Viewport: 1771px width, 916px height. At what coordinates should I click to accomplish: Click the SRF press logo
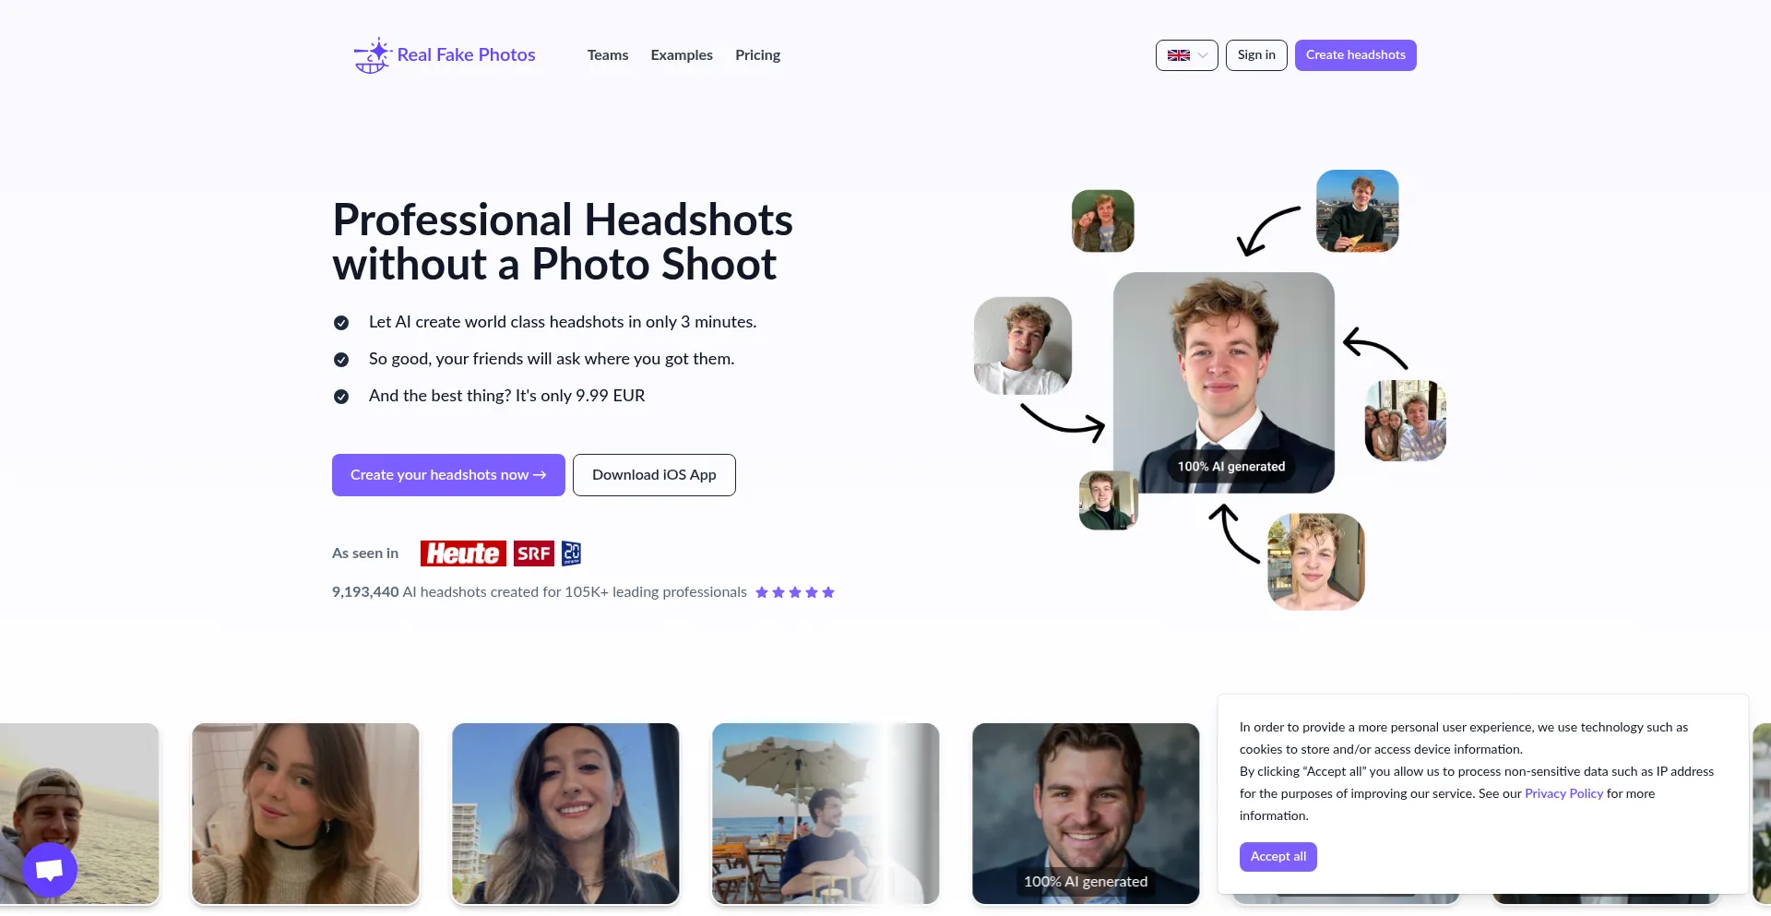[534, 553]
